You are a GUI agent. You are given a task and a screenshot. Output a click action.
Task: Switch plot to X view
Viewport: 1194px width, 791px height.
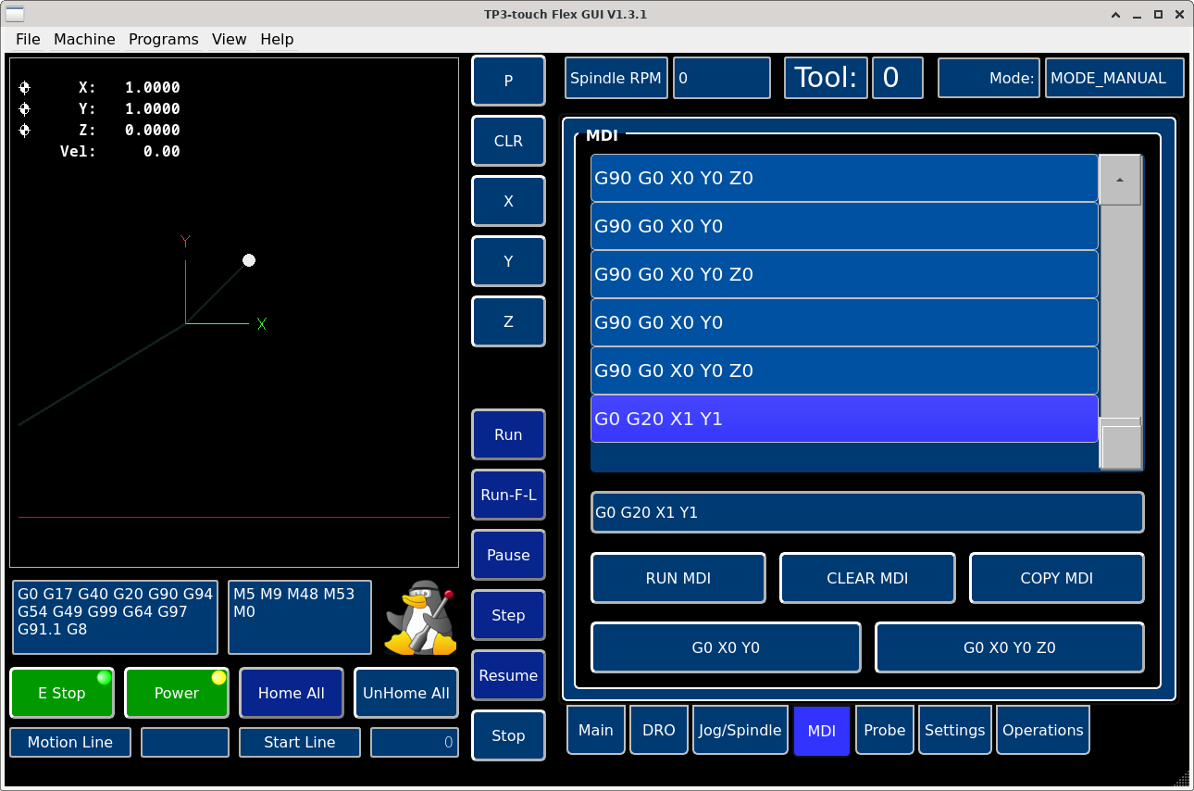[x=508, y=201]
